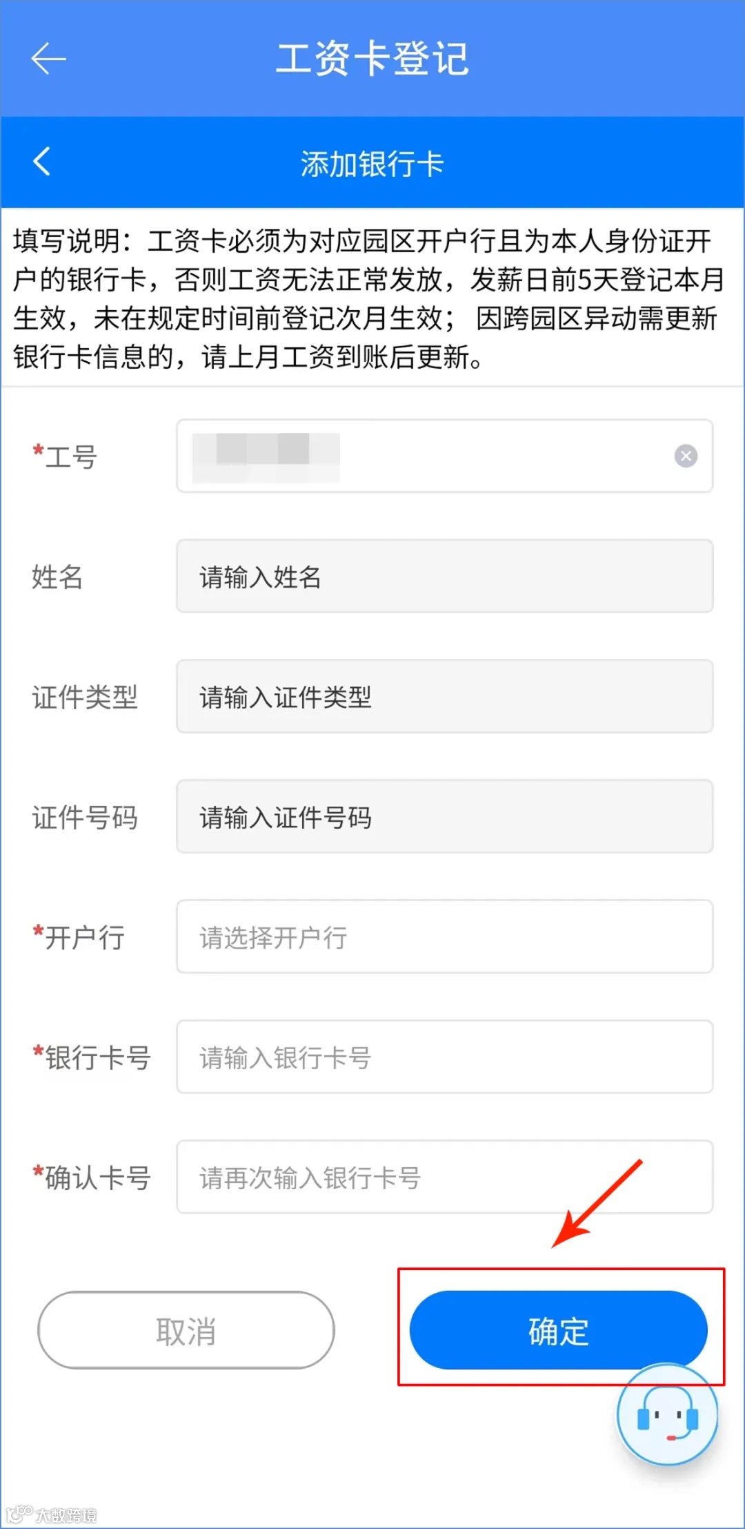Clear the 工号 field with the X icon
This screenshot has width=745, height=1529.
coord(685,456)
